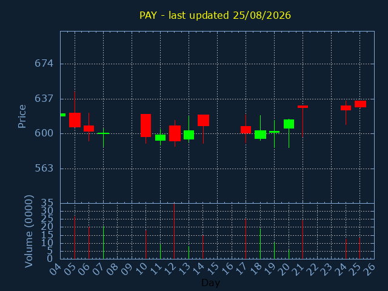Click the chart title 'PAY - last updated 25/08/2026'
The image size is (388, 291).
pos(215,15)
